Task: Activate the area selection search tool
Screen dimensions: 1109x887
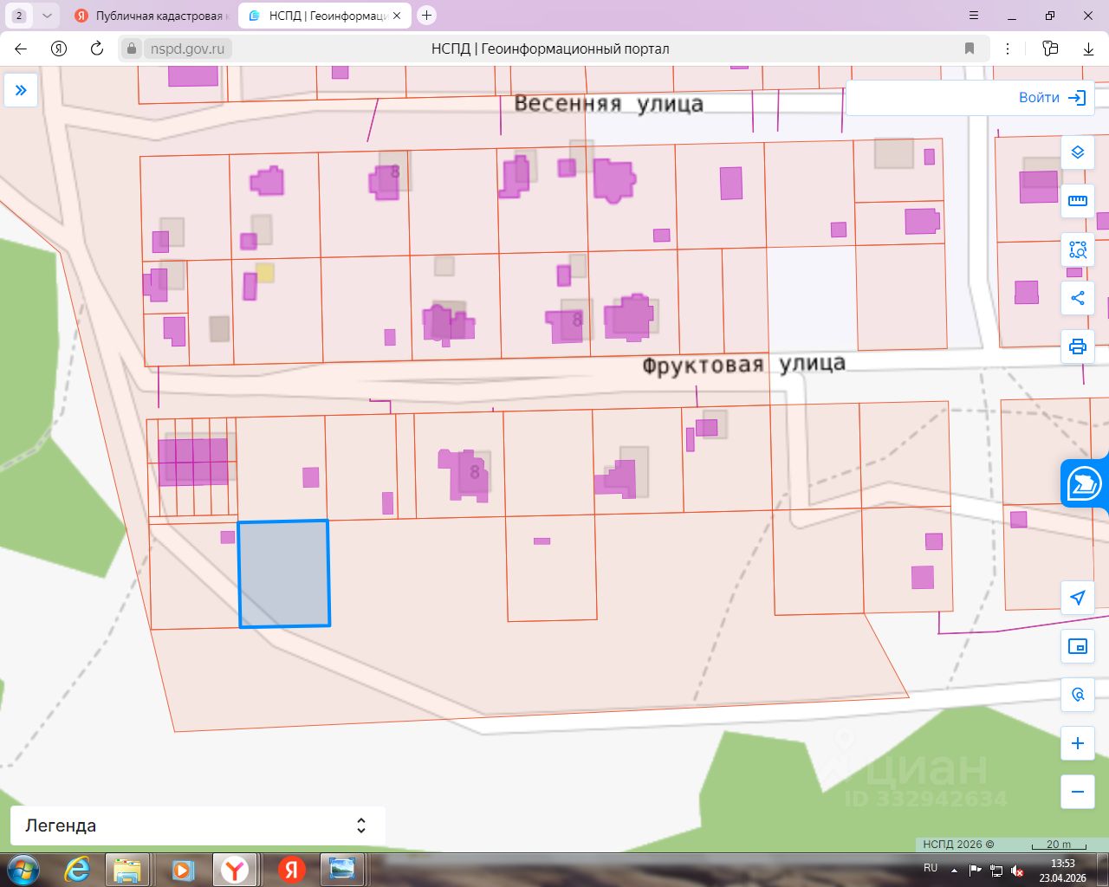Action: 1077,249
